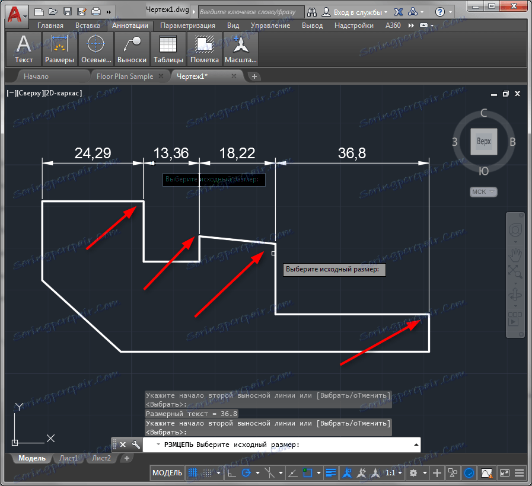Open the Текст annotation panel
The width and height of the screenshot is (532, 486).
coord(23,49)
